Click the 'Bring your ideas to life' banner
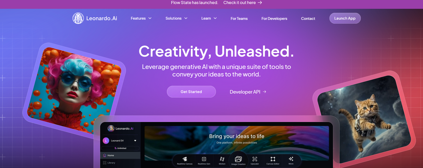Image resolution: width=423 pixels, height=168 pixels. tap(237, 143)
